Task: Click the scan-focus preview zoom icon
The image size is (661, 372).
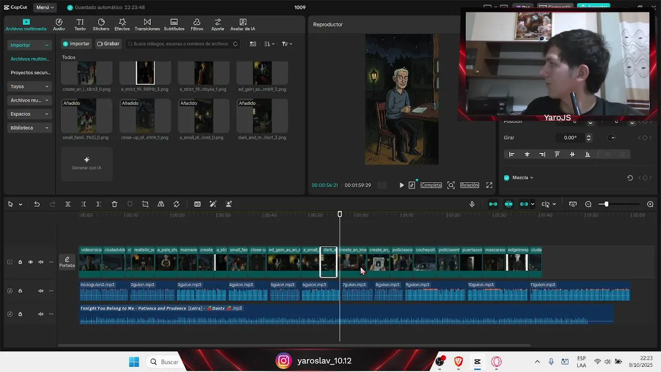Action: tap(451, 185)
